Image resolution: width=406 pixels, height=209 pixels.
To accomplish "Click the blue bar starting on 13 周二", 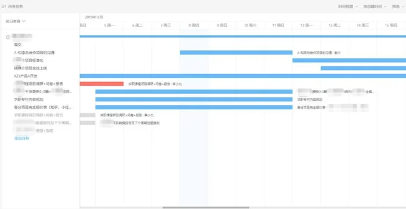I will (363, 68).
